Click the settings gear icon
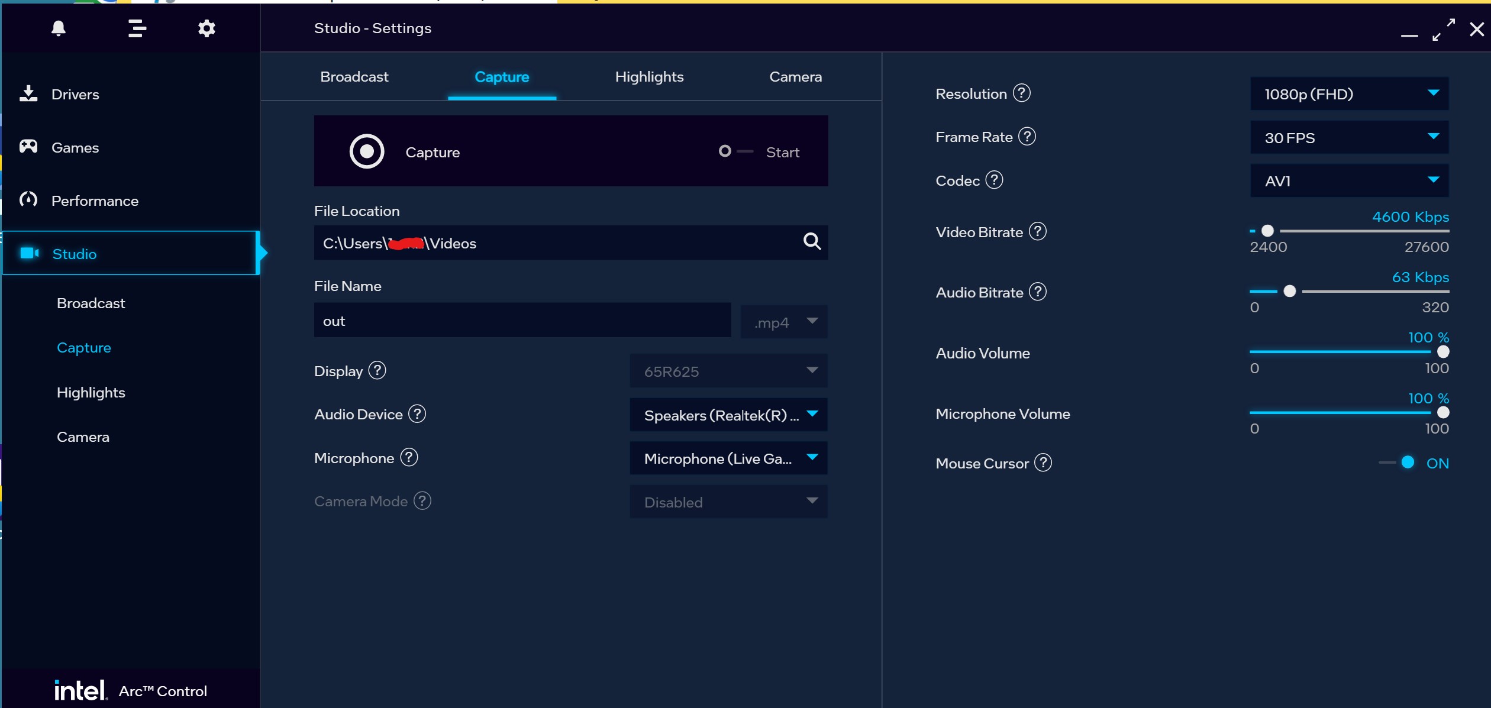1491x708 pixels. pyautogui.click(x=206, y=28)
